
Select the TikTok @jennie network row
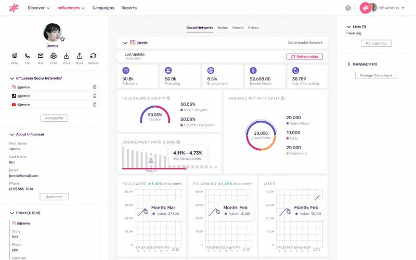click(54, 96)
